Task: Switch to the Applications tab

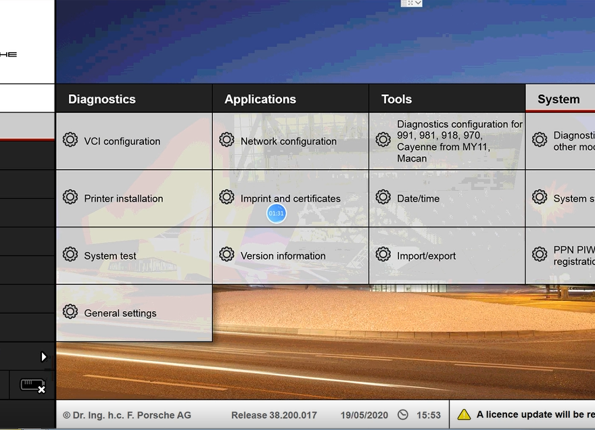Action: coord(291,99)
